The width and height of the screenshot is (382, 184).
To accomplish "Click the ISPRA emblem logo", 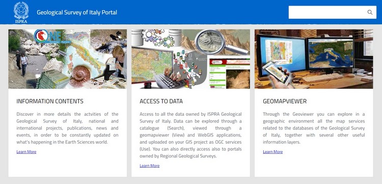I will (21, 12).
